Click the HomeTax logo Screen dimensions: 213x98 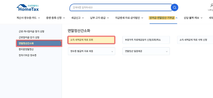(28, 8)
